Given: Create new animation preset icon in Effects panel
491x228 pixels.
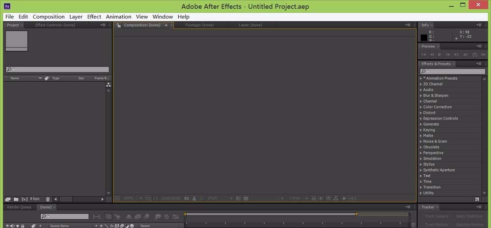Looking at the screenshot, I should tap(477, 199).
